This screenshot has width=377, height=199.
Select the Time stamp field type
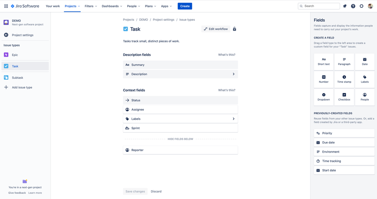pos(344,80)
